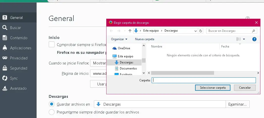Click the forward arrow in folder dialog
264x118 pixels.
pos(119,31)
